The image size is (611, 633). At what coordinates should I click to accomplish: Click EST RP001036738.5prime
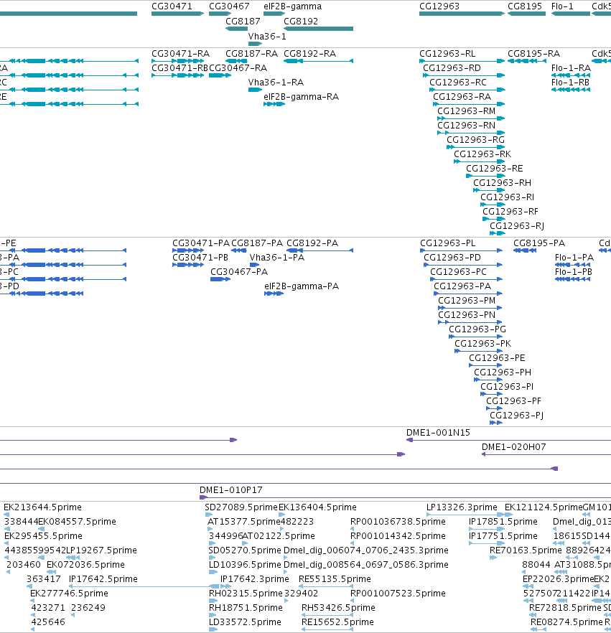[398, 522]
